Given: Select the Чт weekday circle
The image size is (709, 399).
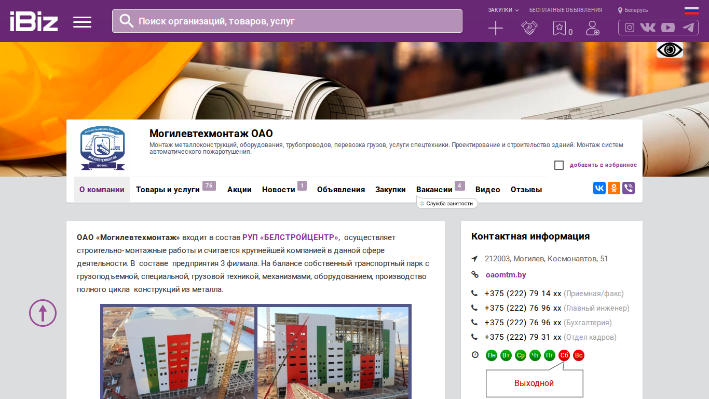Looking at the screenshot, I should 535,355.
